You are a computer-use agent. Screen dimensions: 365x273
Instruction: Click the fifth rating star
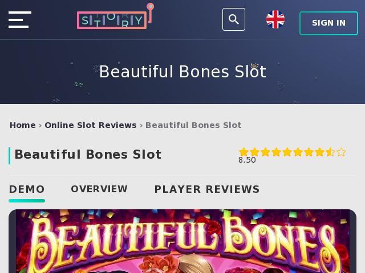[x=287, y=152]
